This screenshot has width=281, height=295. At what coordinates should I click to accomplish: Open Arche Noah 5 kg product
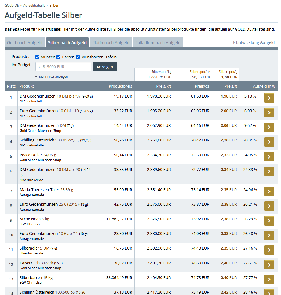pos(34,219)
